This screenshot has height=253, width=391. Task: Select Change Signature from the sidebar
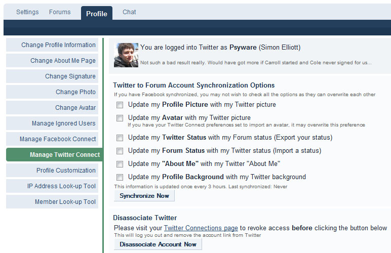70,76
